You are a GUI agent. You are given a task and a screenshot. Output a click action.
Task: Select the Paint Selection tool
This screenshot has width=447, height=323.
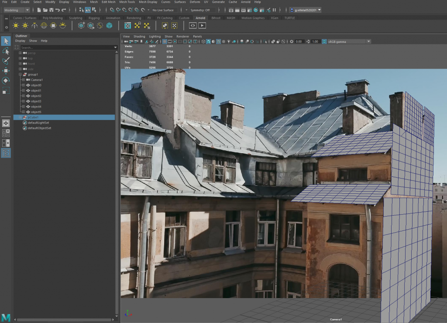tap(6, 61)
